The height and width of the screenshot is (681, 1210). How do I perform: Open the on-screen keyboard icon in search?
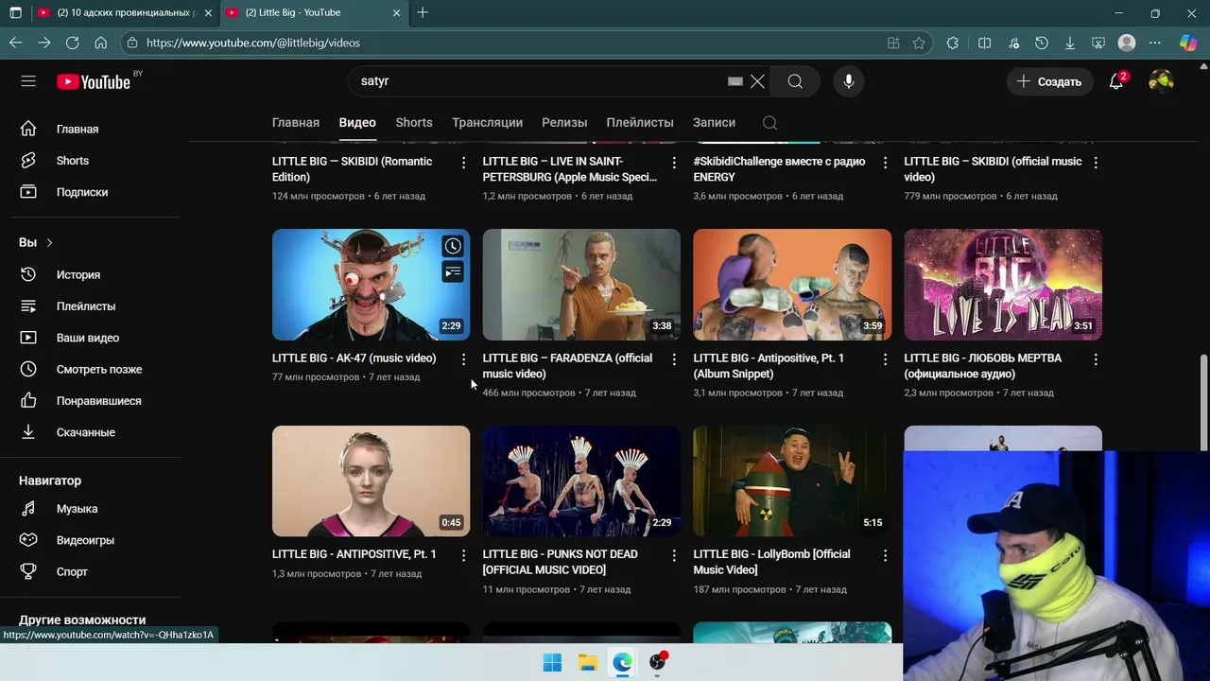click(735, 81)
